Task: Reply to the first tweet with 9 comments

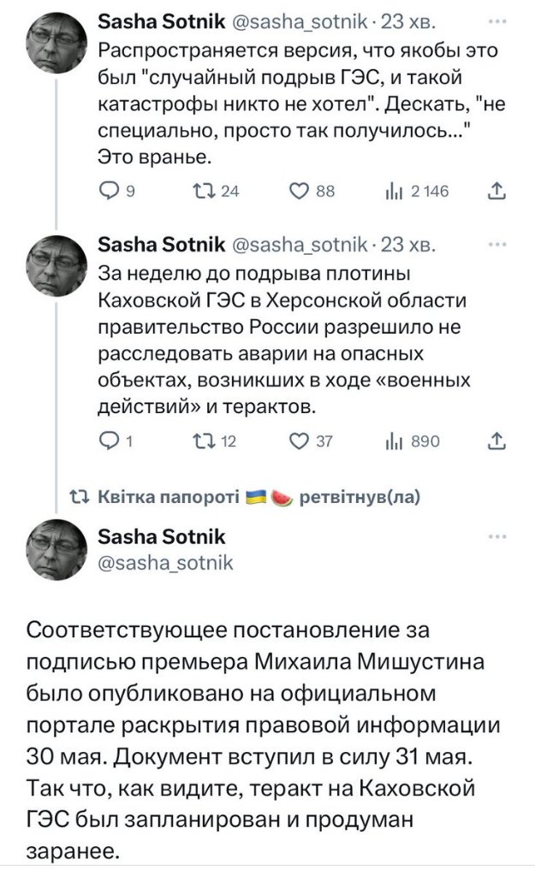Action: click(109, 192)
